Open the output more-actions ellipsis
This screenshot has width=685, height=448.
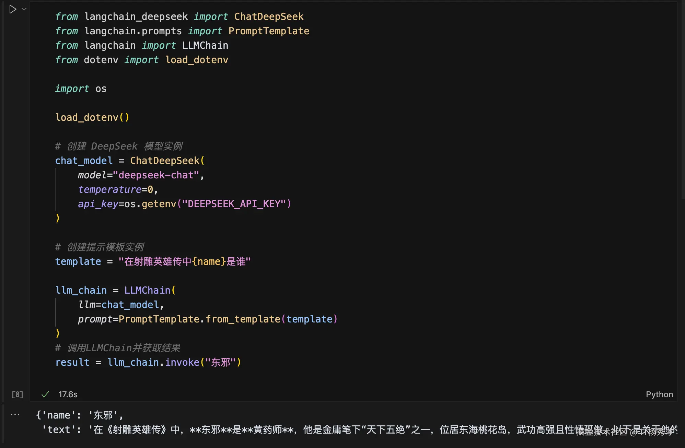tap(15, 414)
